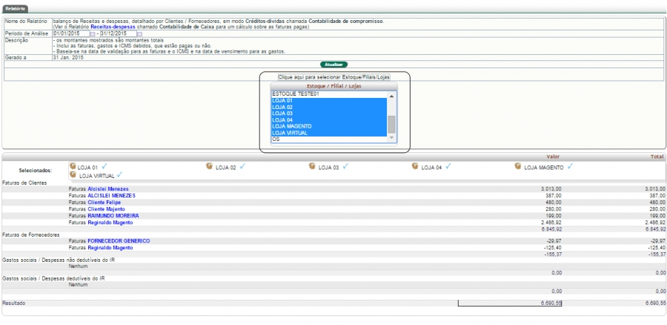Viewport: 667px width, 325px height.
Task: Click the store list scrollbar thumb
Action: [x=391, y=125]
